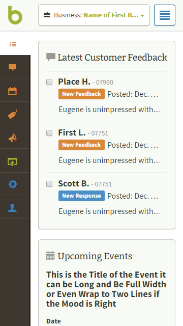Open the feedback speech bubble sidebar icon
The width and height of the screenshot is (183, 326).
pos(12,67)
